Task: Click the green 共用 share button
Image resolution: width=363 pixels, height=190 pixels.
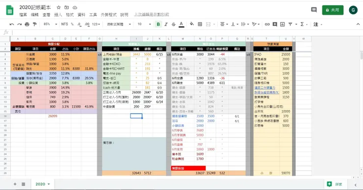Action: tap(333, 10)
